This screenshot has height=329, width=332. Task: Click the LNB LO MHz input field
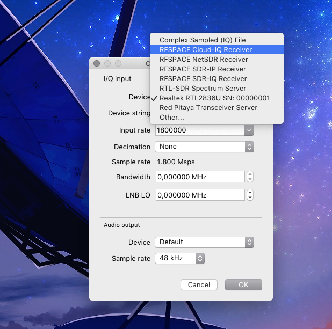pos(200,195)
